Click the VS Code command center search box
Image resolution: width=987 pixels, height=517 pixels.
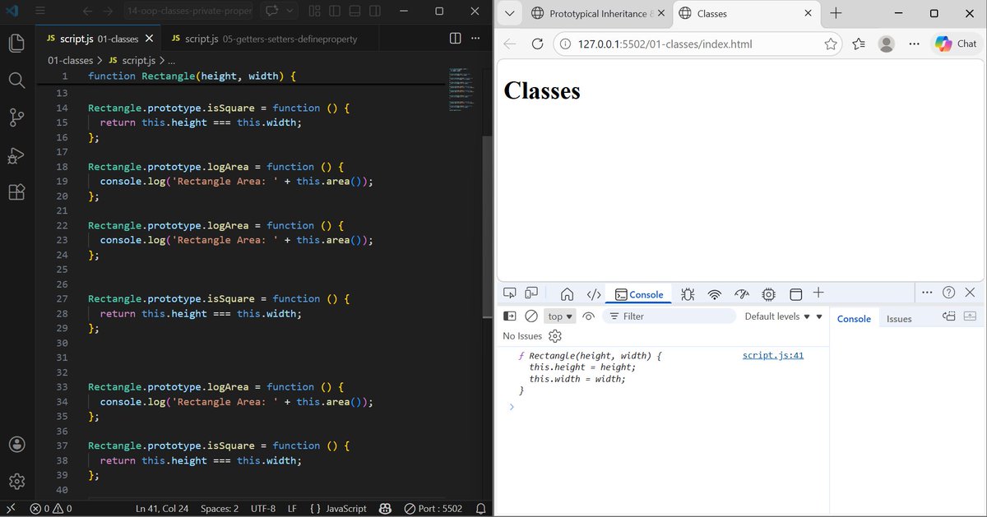(188, 12)
